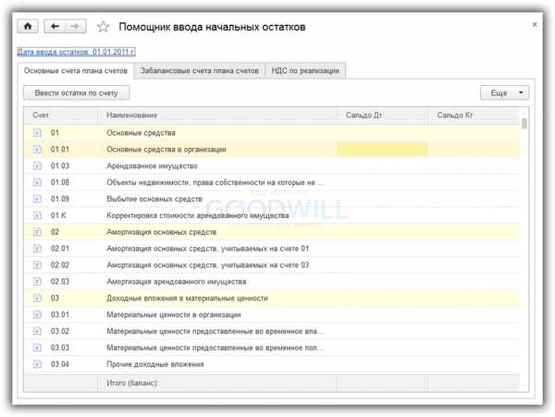
Task: Go to the home page icon
Action: pos(28,26)
